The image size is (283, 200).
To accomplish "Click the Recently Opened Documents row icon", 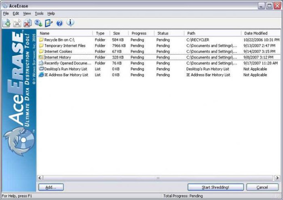I will point(41,63).
